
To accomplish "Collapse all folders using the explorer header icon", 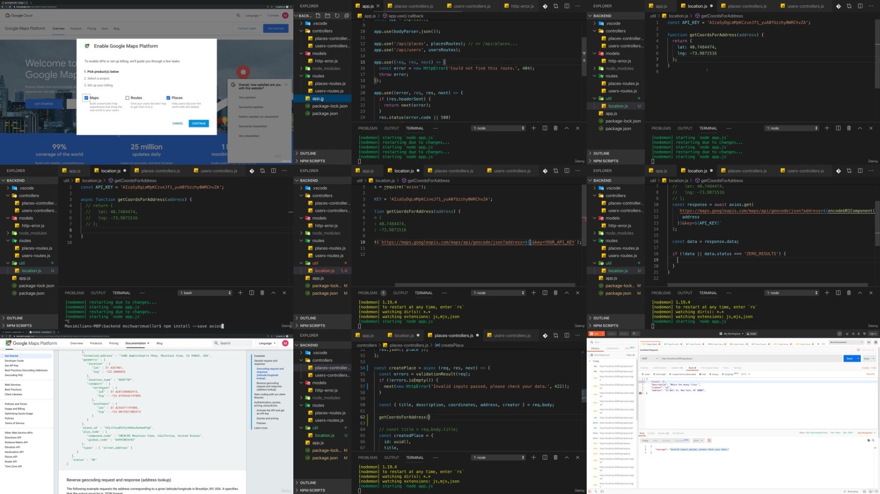I will [x=347, y=16].
